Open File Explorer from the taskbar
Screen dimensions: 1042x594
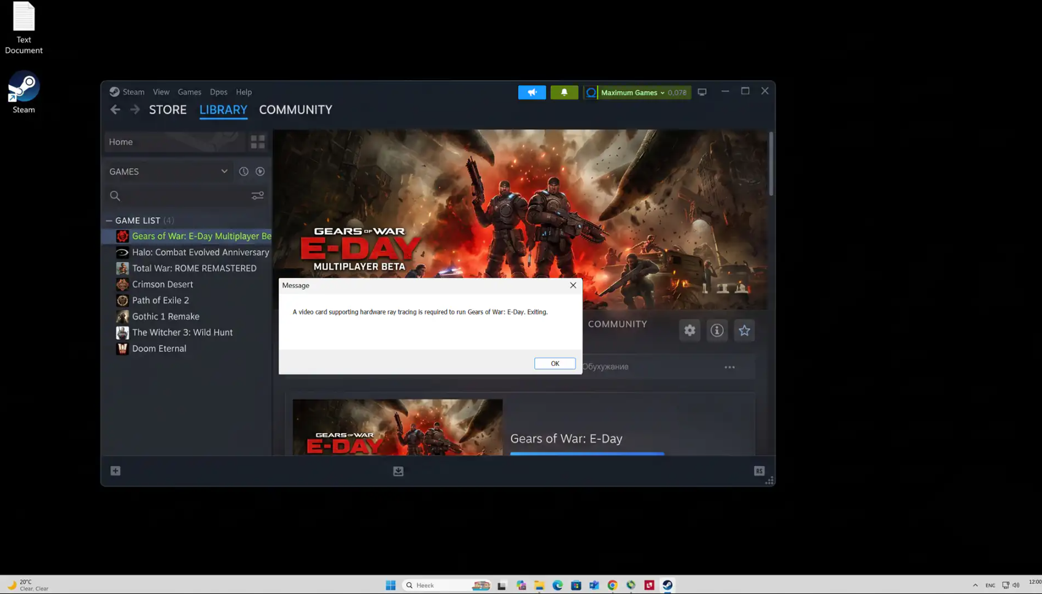[539, 585]
